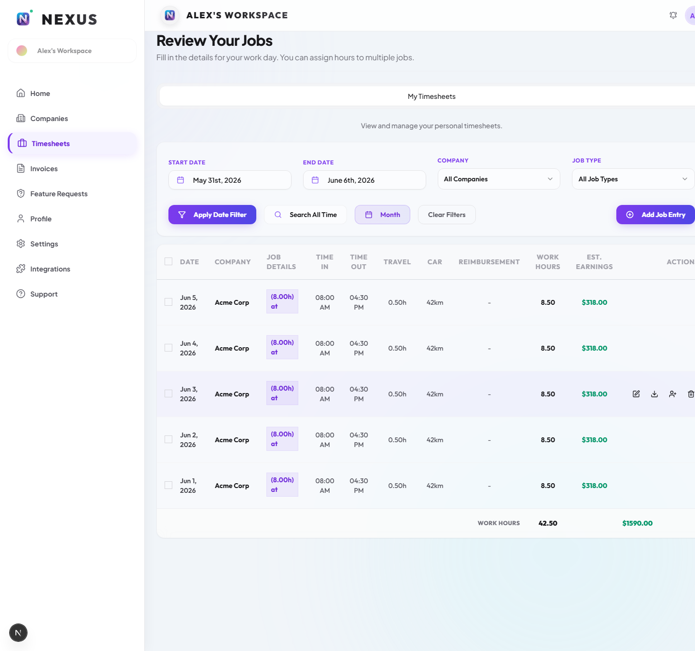
Task: Toggle select-all checkbox in table header
Action: click(168, 261)
